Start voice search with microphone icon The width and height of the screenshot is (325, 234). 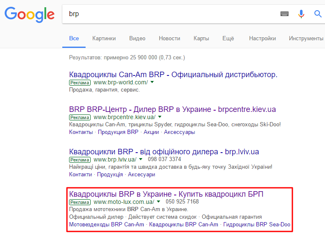click(301, 14)
